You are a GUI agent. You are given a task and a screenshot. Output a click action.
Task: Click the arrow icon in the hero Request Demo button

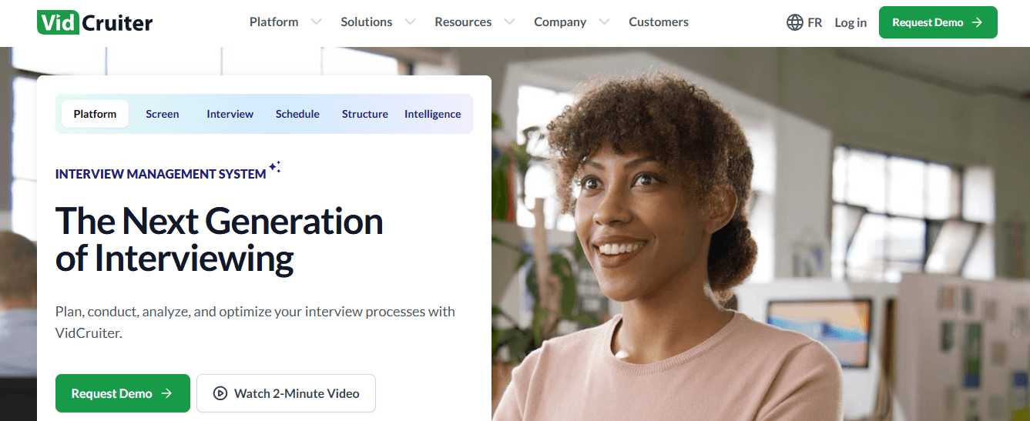tap(166, 393)
